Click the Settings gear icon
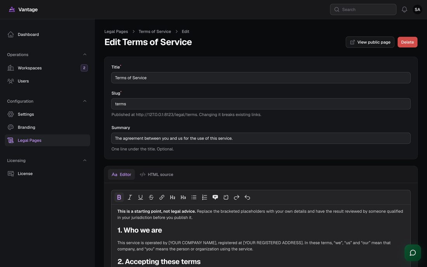Image resolution: width=427 pixels, height=267 pixels. click(10, 114)
